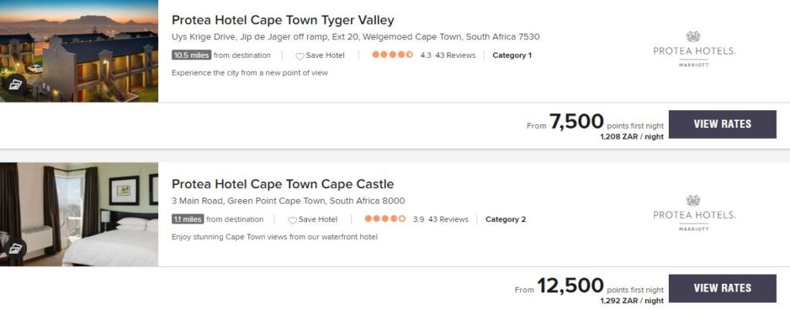Click the 3.9 star rating circles
The image size is (790, 310).
[384, 219]
